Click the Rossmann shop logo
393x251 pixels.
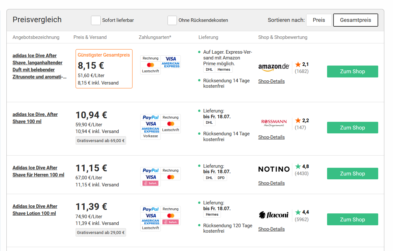point(274,123)
